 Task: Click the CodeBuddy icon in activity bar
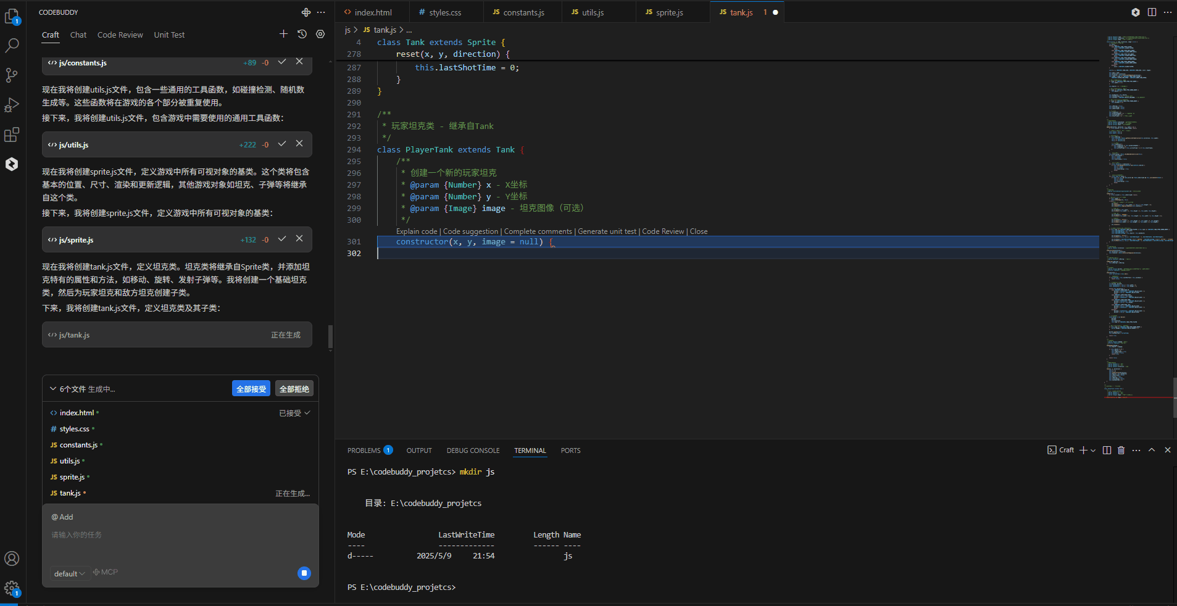[12, 164]
